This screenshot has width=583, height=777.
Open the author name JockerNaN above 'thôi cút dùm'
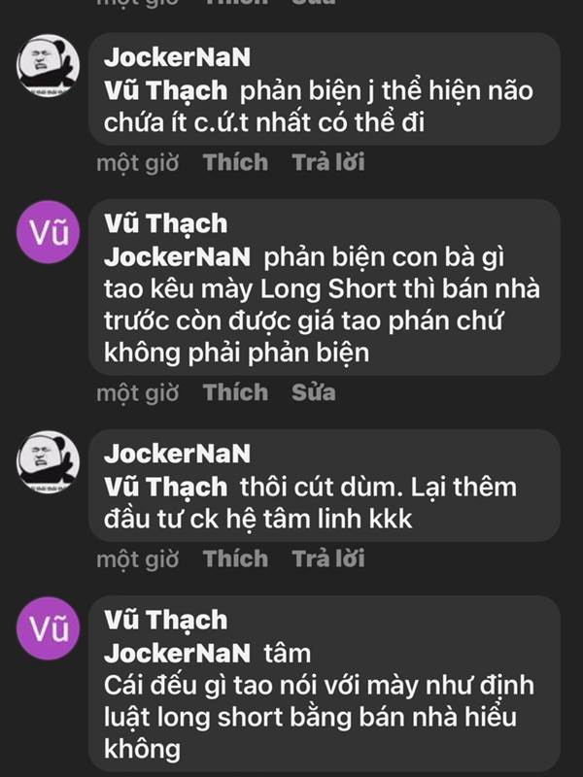tap(177, 454)
